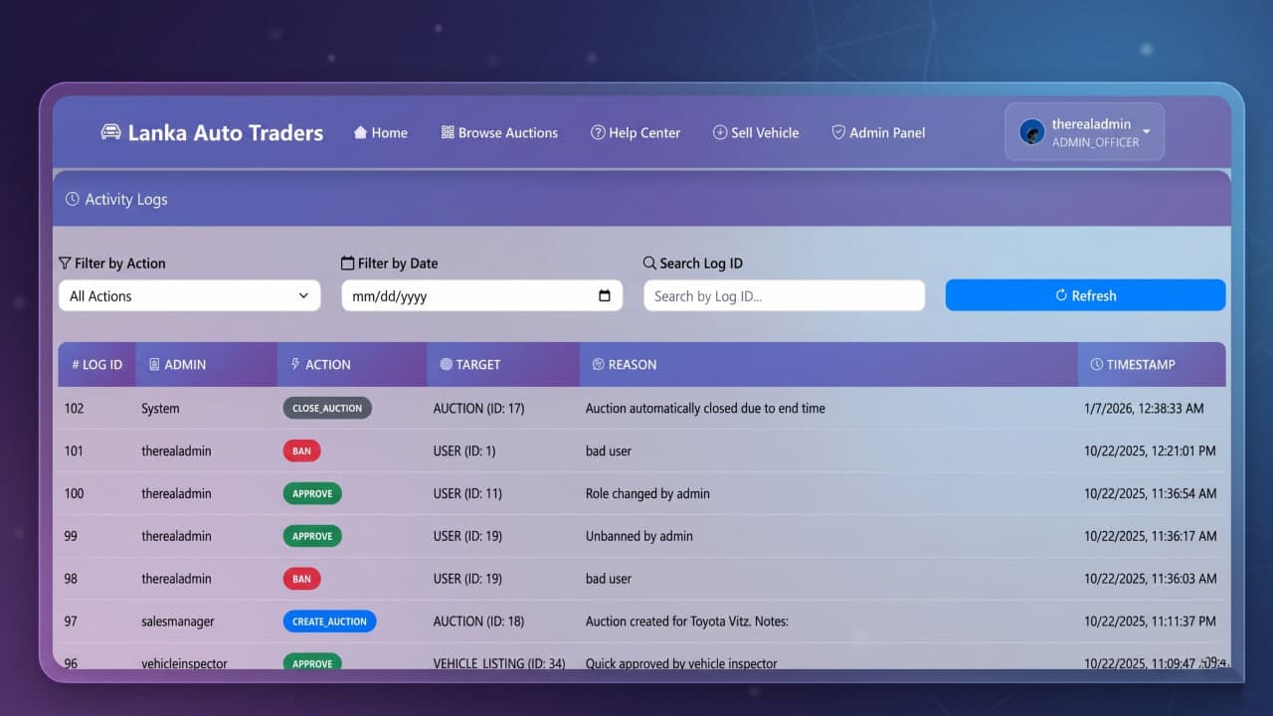Click the calendar icon beside Filter by Date label

pos(347,264)
